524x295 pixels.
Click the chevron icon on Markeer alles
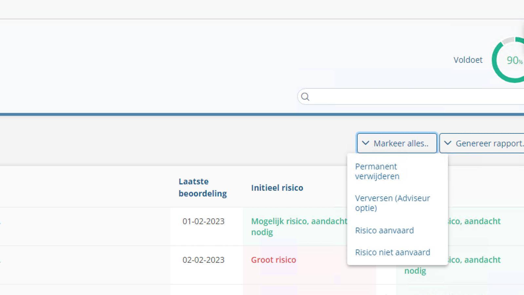365,143
